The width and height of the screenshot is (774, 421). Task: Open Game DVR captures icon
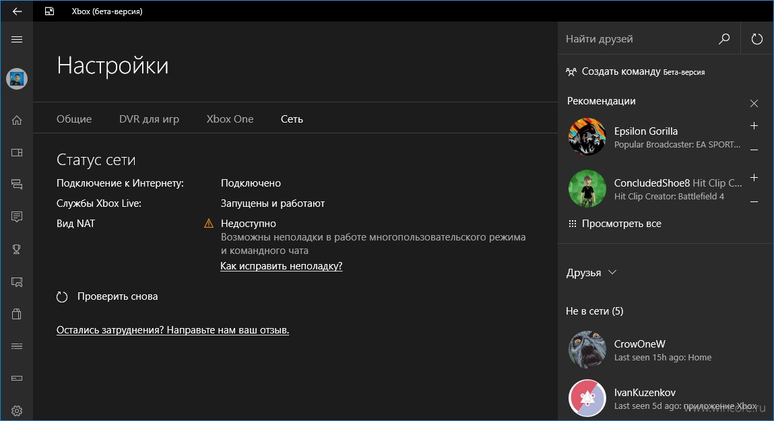[17, 282]
